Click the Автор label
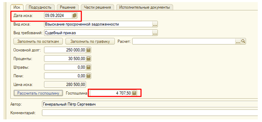This screenshot has width=262, height=122. click(x=17, y=104)
